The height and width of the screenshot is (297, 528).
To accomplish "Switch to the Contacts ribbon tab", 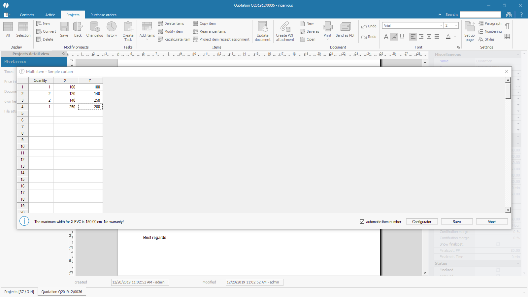I will tap(27, 15).
